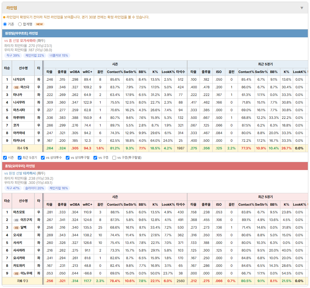Select the 기존 radio button
Screen dimensions: 310x288
[5, 24]
